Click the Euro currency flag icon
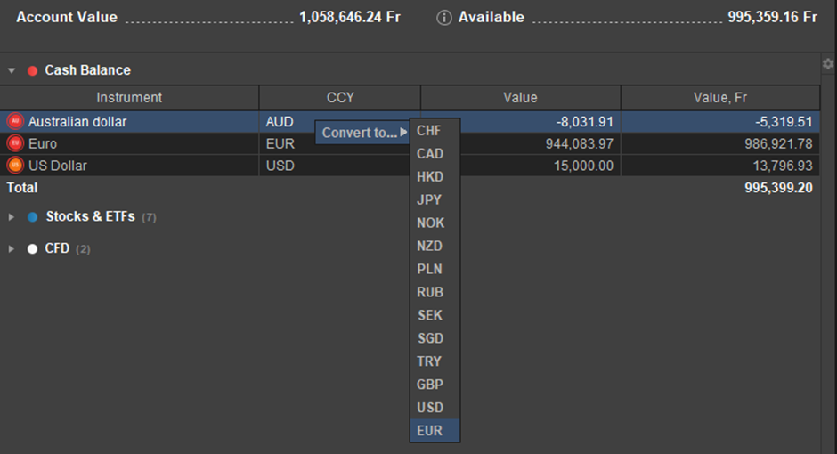837x454 pixels. [14, 143]
